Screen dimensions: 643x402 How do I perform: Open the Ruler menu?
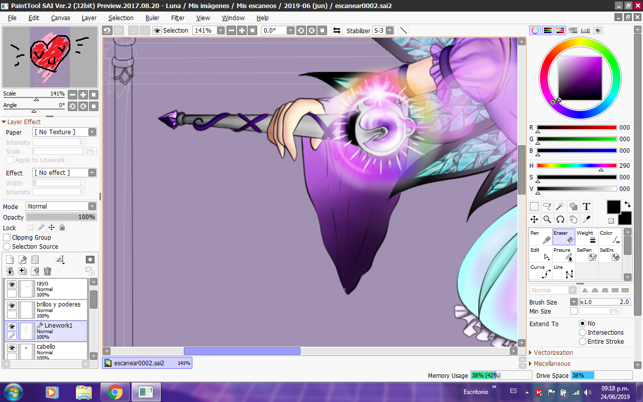click(x=152, y=18)
